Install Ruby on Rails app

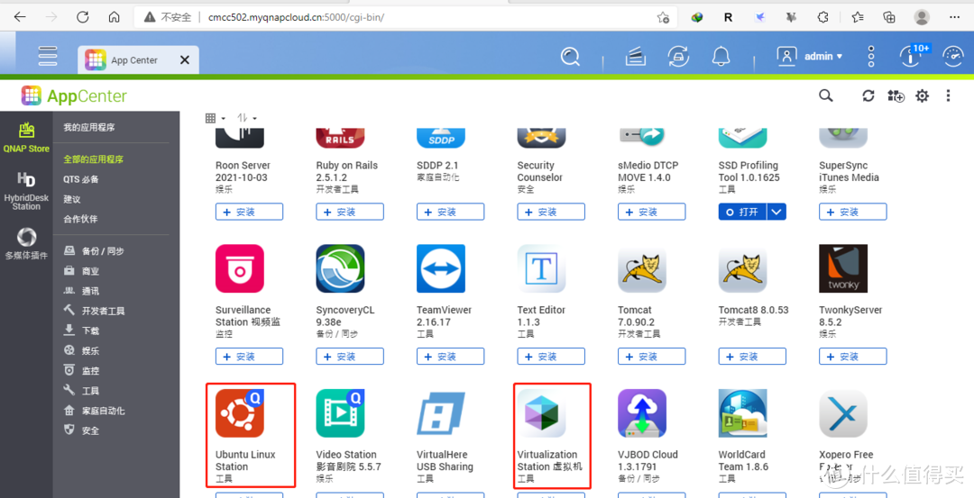pos(350,212)
